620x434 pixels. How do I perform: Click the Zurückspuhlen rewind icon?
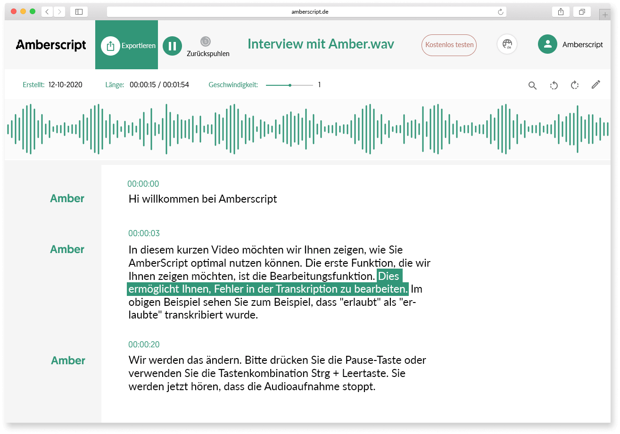205,41
